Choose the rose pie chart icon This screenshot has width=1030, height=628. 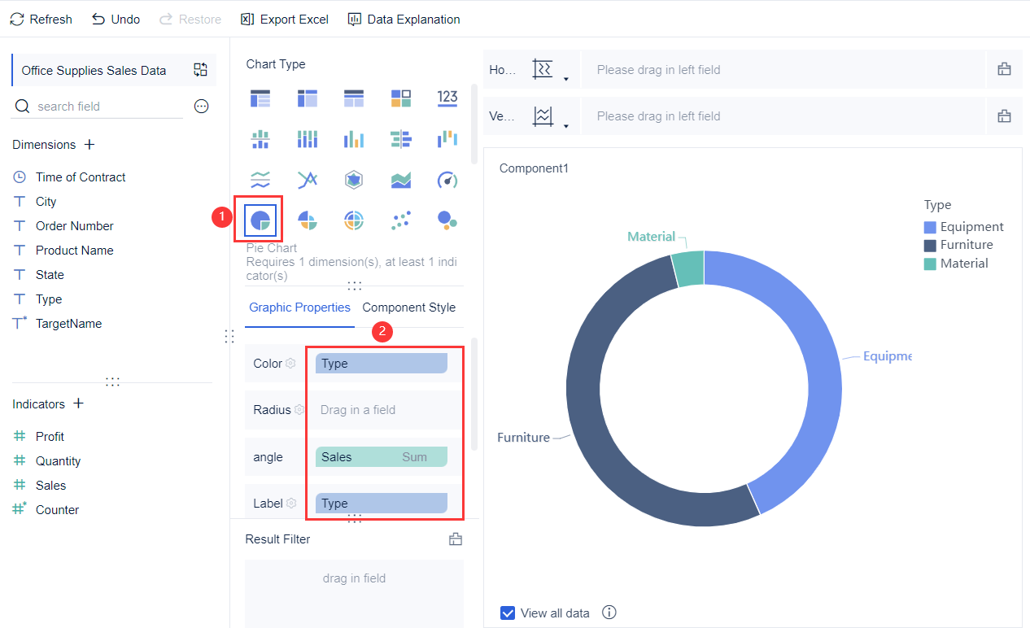point(307,220)
